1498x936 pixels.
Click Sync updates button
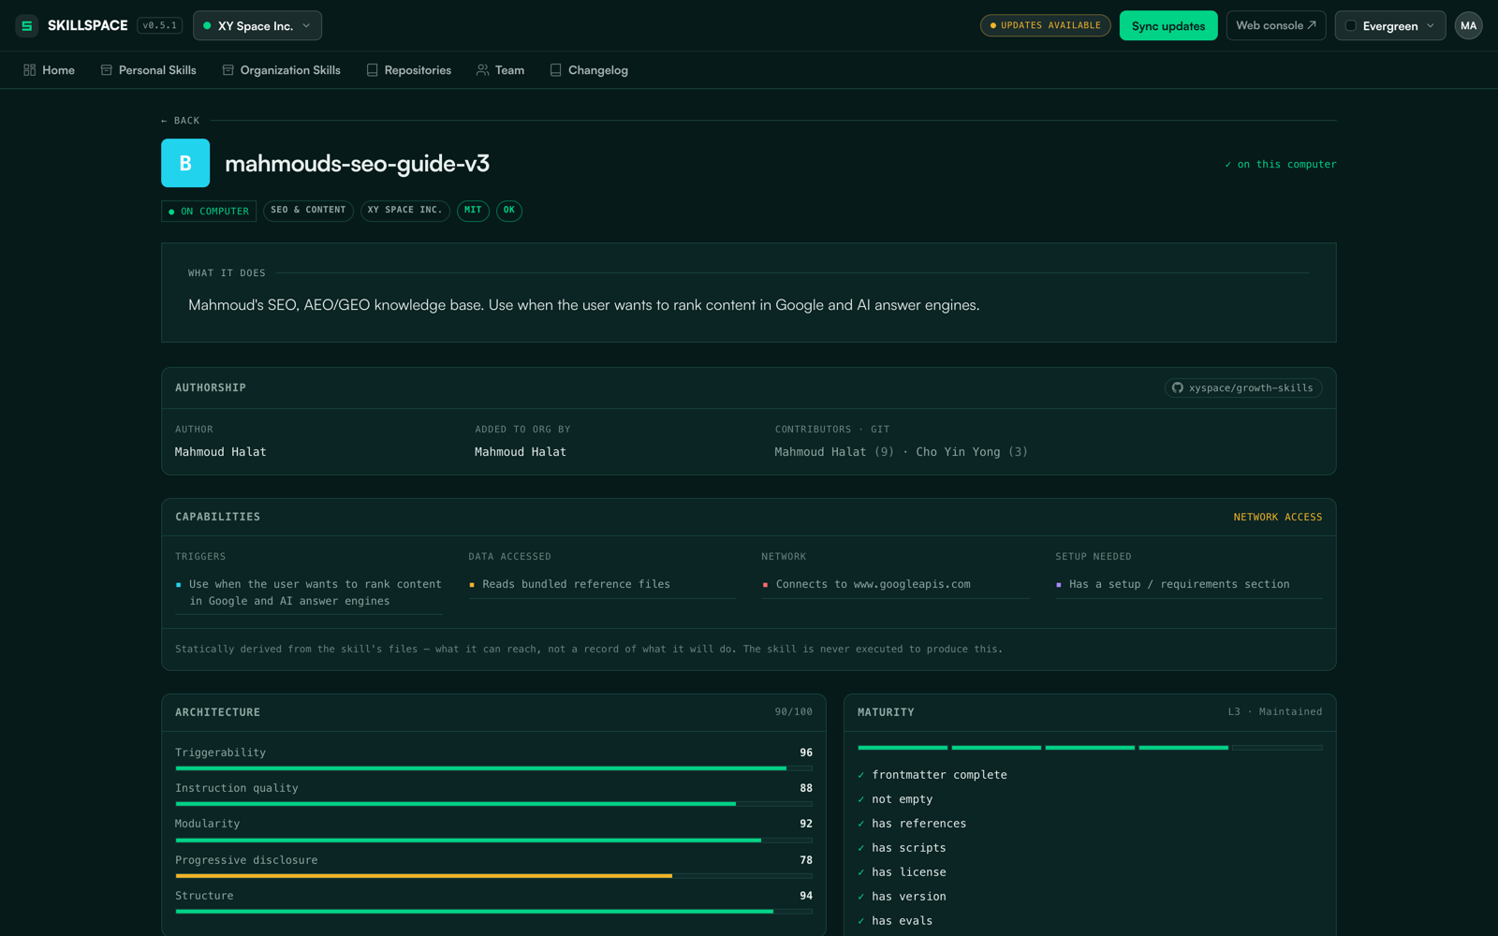[x=1168, y=25]
